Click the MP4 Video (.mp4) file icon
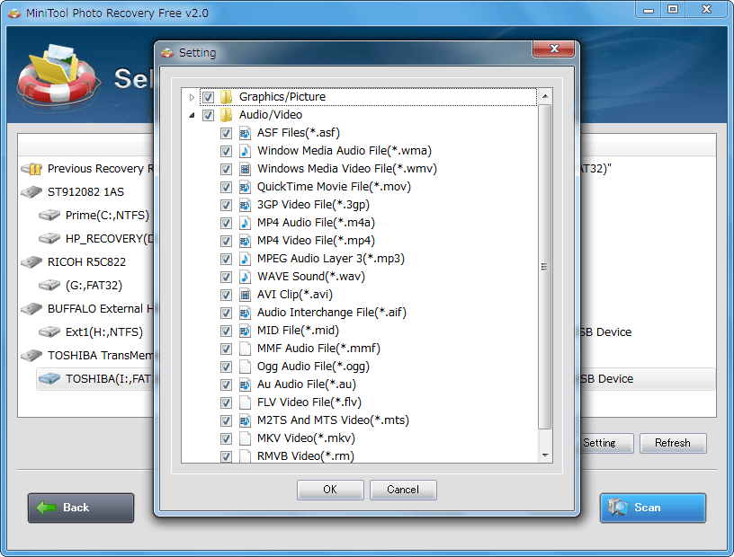734x557 pixels. [245, 241]
